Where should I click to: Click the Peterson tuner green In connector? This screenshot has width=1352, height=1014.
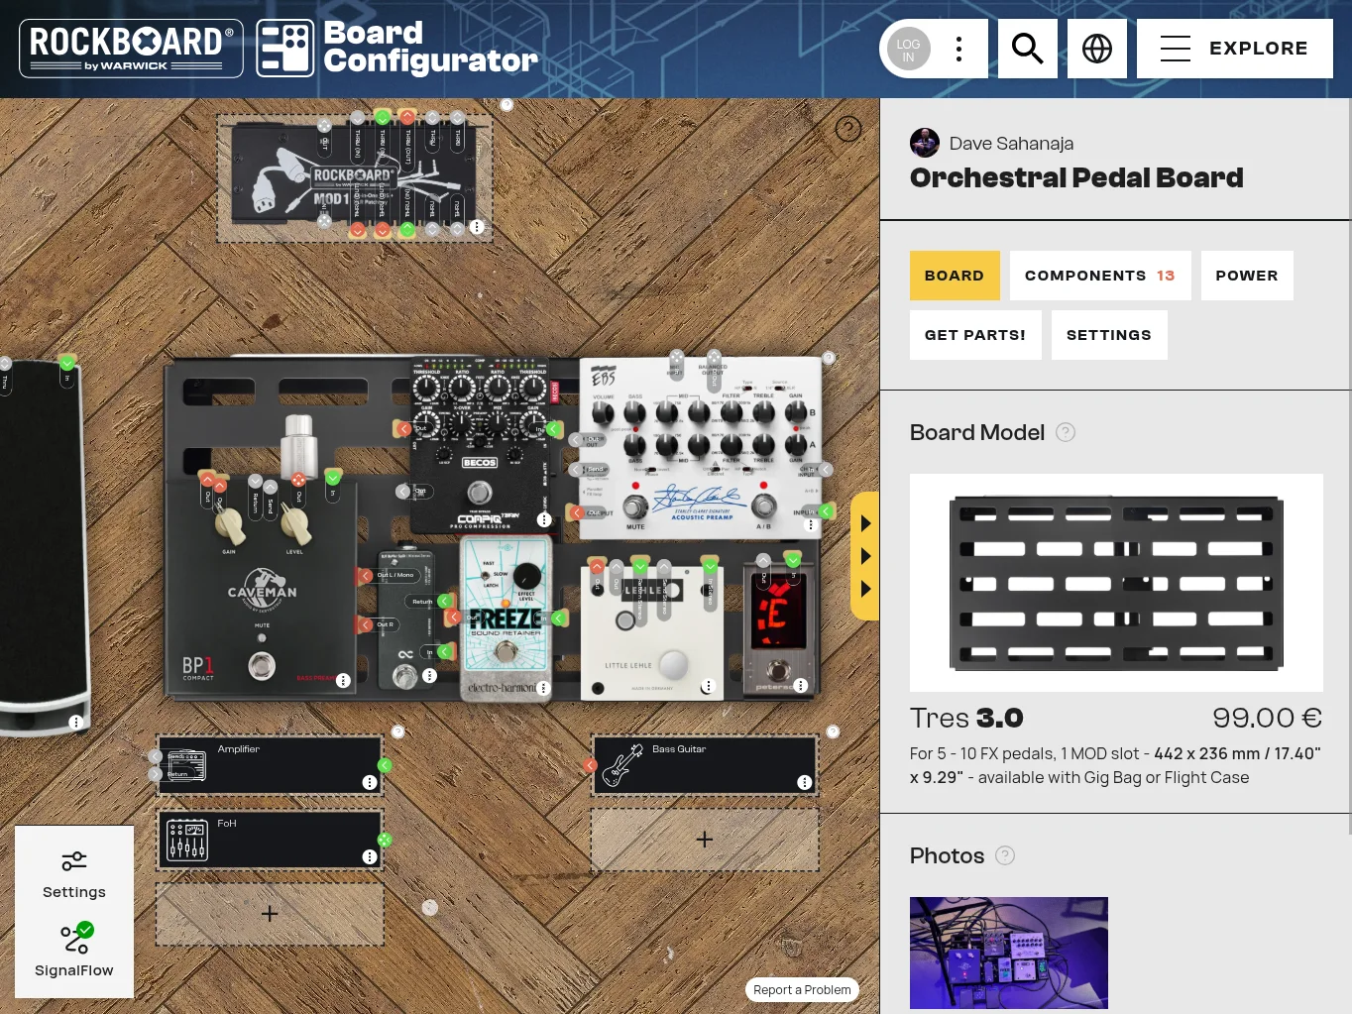point(792,560)
